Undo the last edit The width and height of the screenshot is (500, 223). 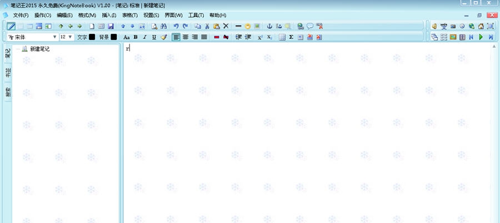click(x=176, y=26)
